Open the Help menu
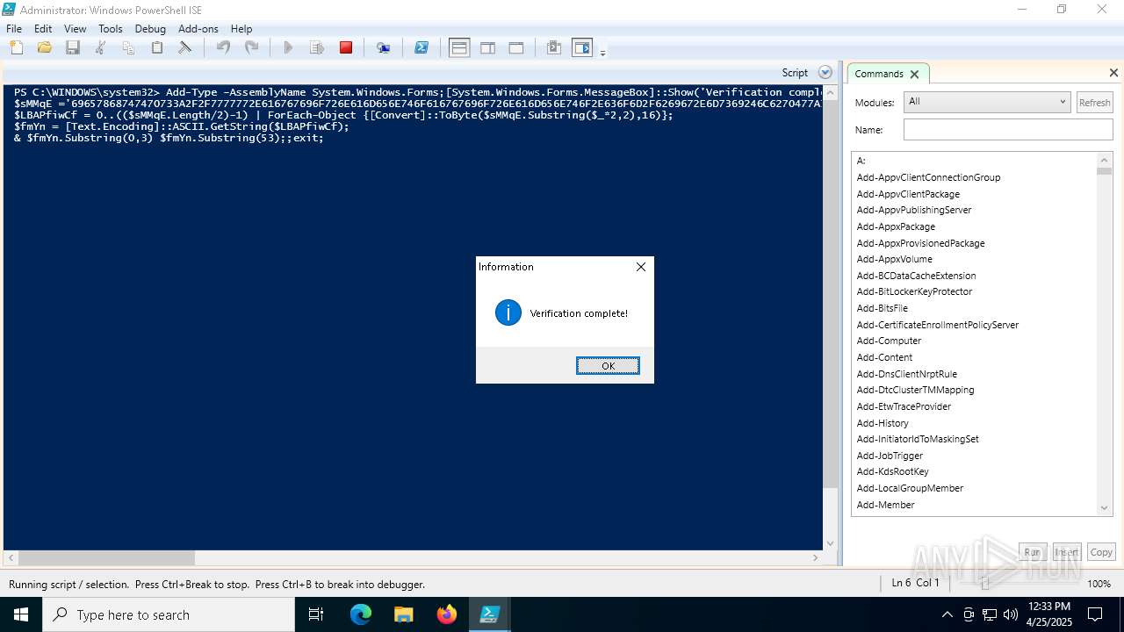The height and width of the screenshot is (632, 1124). (241, 29)
